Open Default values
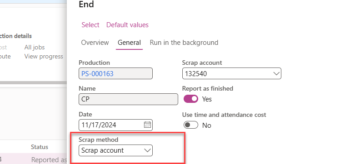 click(127, 25)
